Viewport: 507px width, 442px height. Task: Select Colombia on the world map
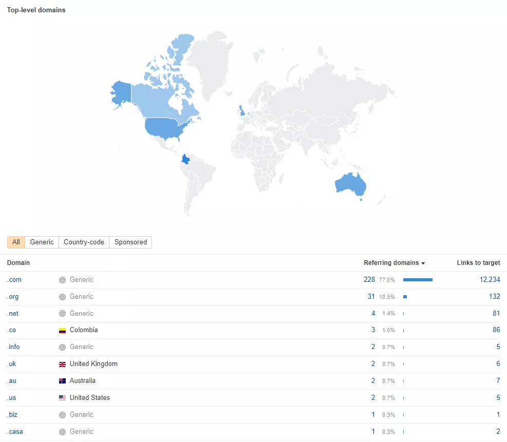coord(185,159)
